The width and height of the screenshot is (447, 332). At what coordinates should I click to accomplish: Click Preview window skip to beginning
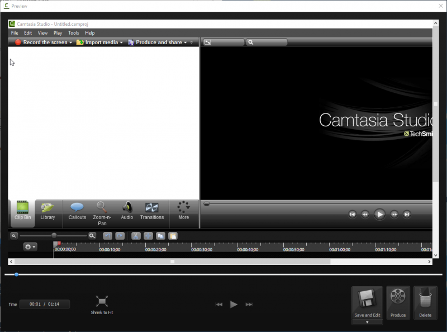[218, 304]
